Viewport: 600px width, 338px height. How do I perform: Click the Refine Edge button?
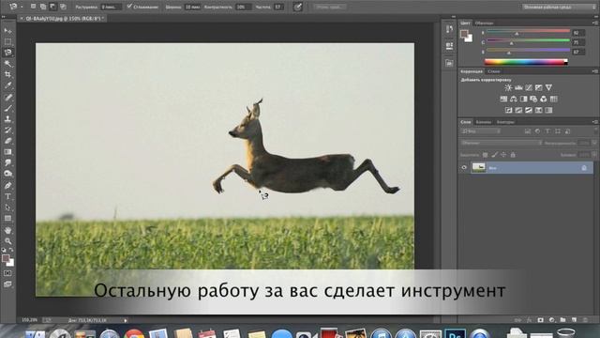pyautogui.click(x=330, y=7)
